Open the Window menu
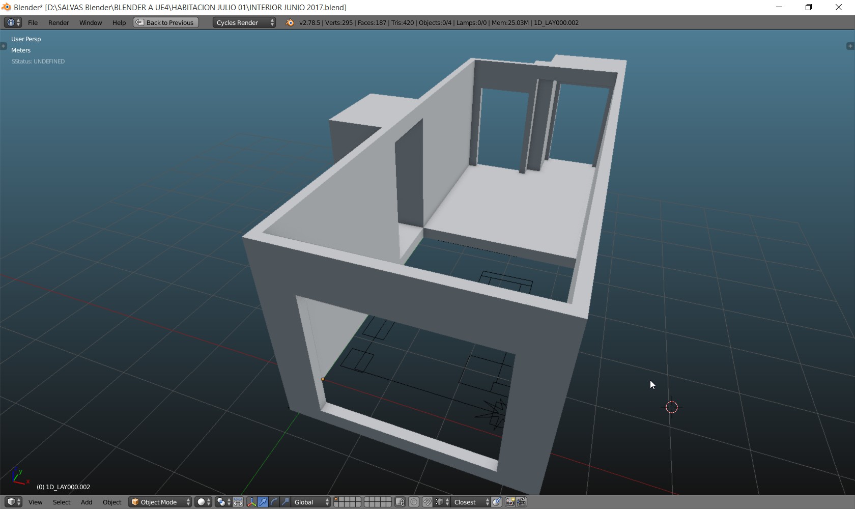Viewport: 855px width, 509px height. tap(91, 22)
